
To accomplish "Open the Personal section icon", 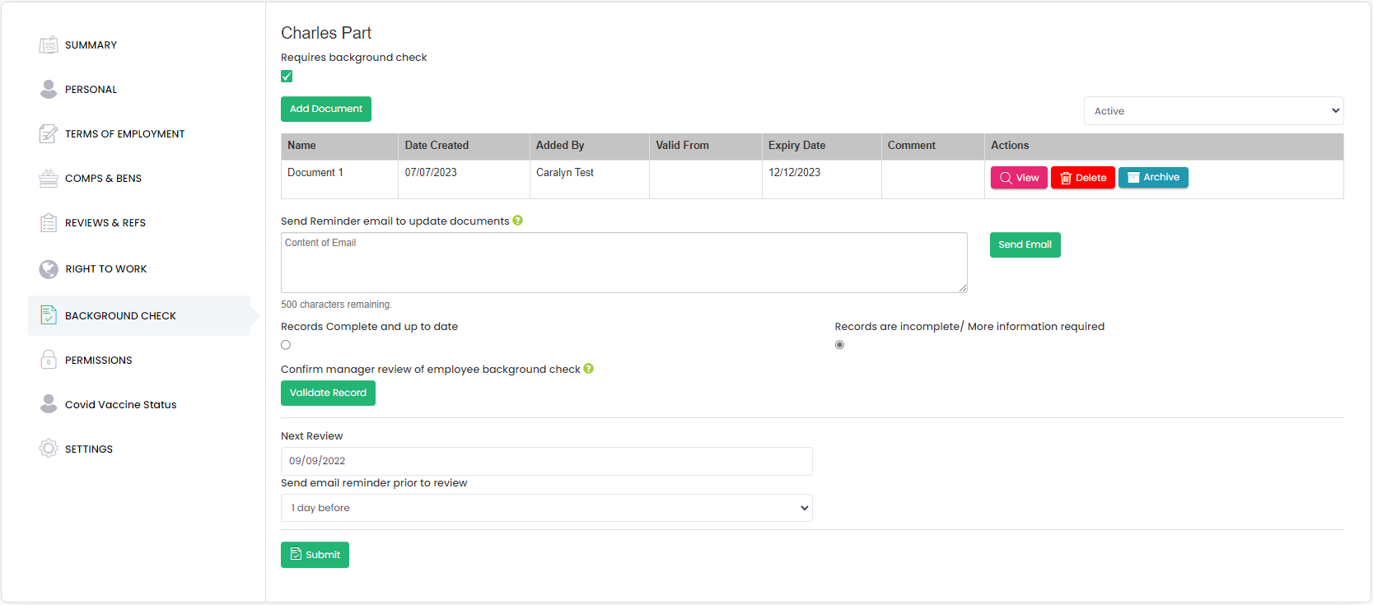I will coord(49,89).
